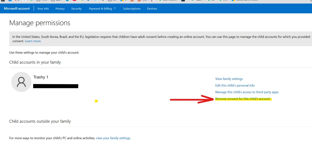
Task: Open Payment & billing menu
Action: click(101, 9)
